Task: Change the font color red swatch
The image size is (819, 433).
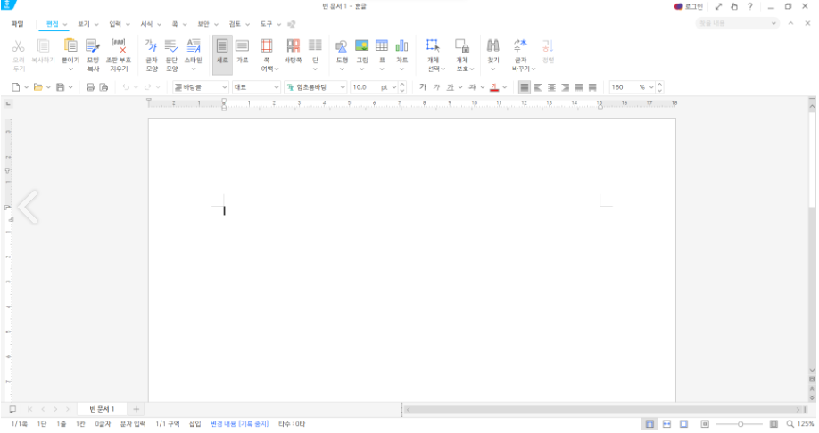Action: click(494, 87)
